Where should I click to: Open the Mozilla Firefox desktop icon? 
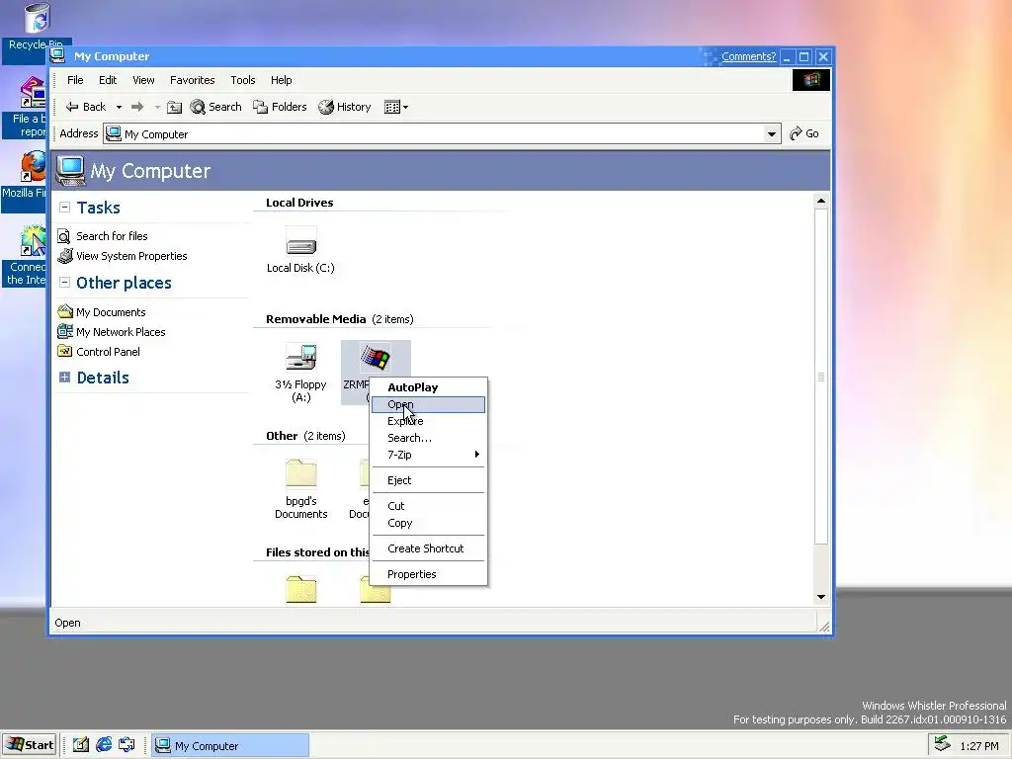click(x=34, y=166)
